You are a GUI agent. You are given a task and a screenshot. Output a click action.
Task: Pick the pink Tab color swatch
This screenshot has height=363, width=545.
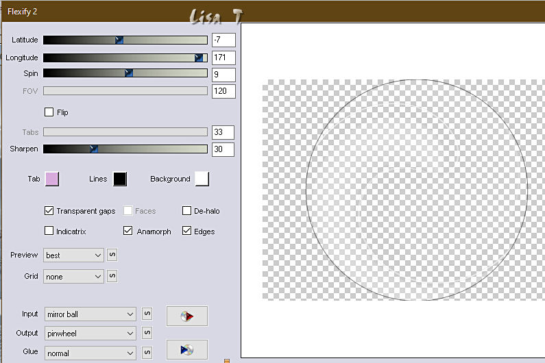[52, 179]
